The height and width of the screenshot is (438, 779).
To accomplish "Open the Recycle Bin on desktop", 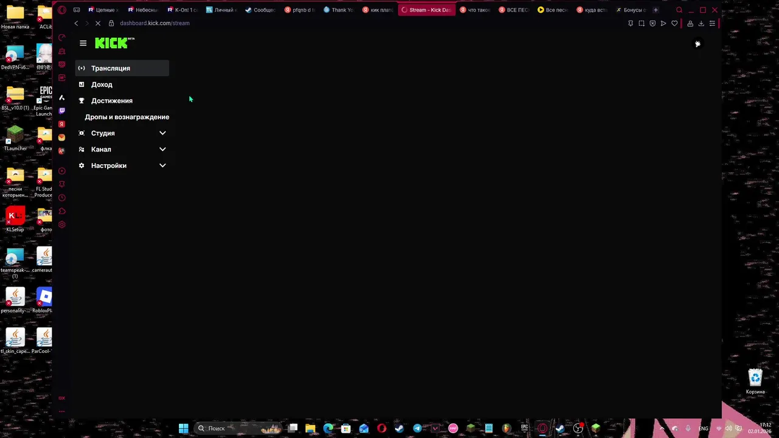I will (755, 381).
